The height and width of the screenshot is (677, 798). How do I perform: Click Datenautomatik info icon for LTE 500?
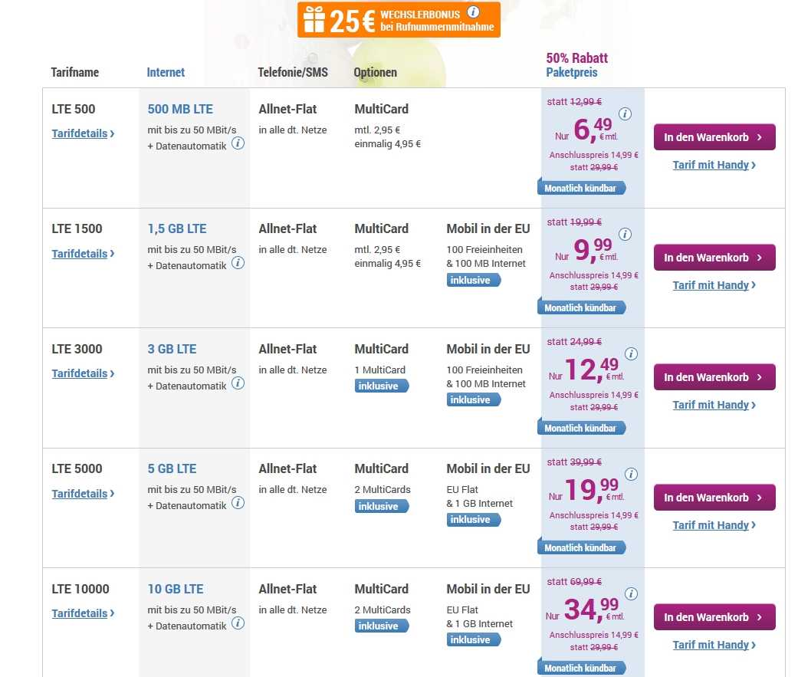tap(238, 143)
